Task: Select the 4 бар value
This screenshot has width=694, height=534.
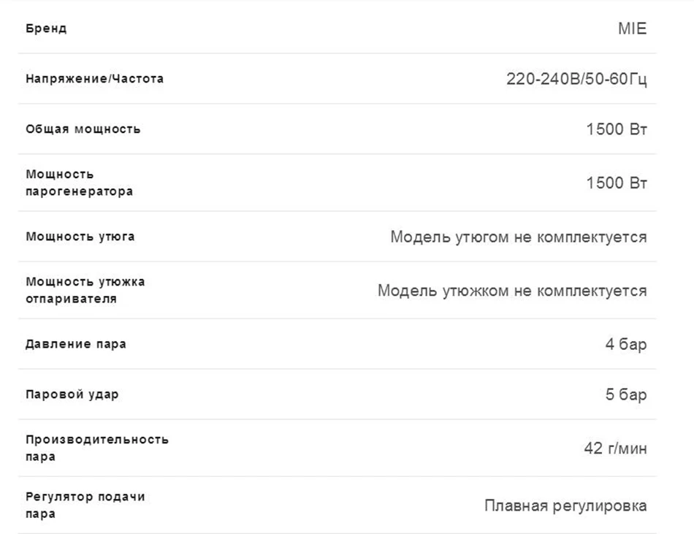Action: 626,344
